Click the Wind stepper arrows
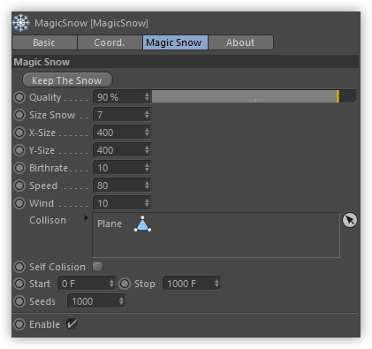372x349 pixels. click(x=147, y=203)
